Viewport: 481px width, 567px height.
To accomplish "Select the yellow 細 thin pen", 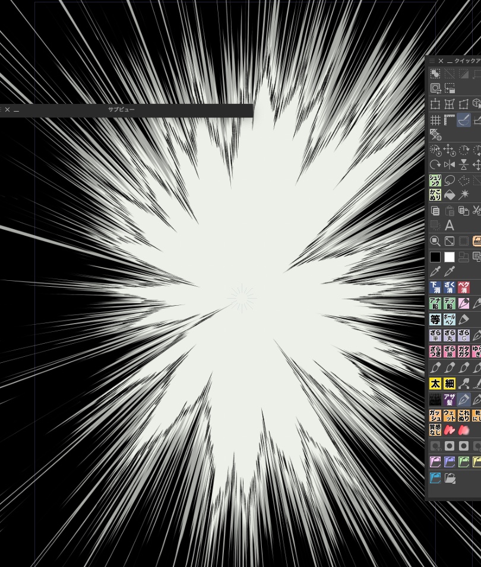I will 450,384.
